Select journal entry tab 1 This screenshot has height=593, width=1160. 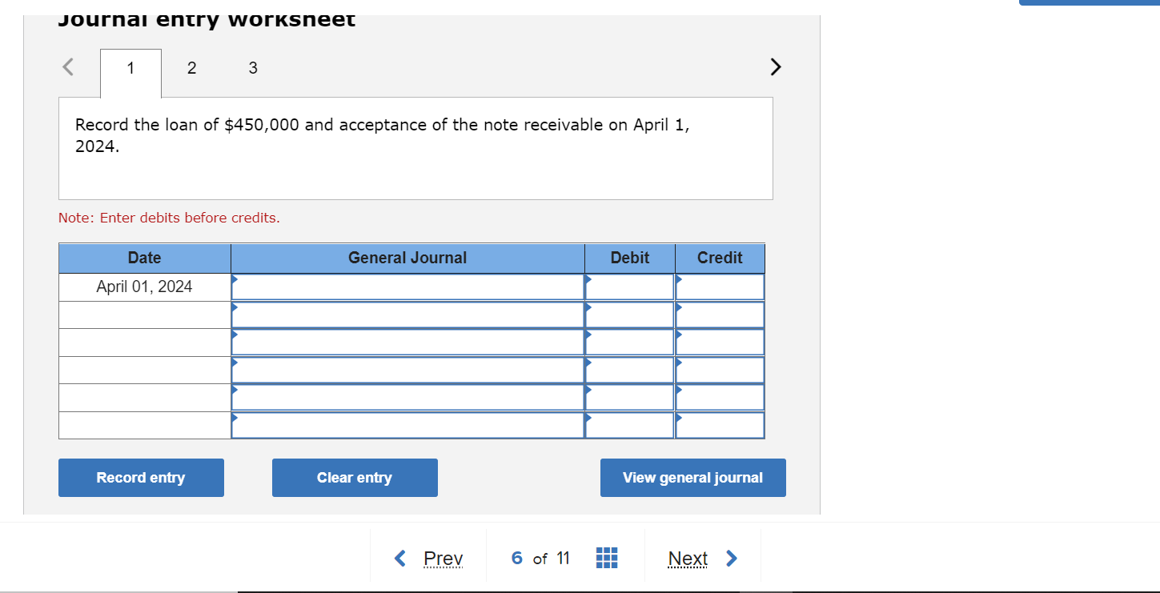tap(130, 68)
